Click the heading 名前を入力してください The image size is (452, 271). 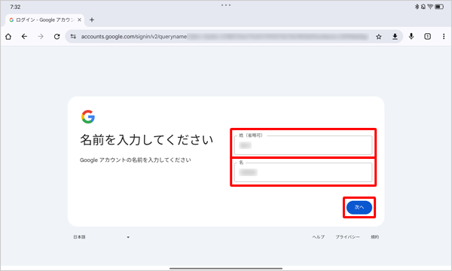tap(146, 140)
